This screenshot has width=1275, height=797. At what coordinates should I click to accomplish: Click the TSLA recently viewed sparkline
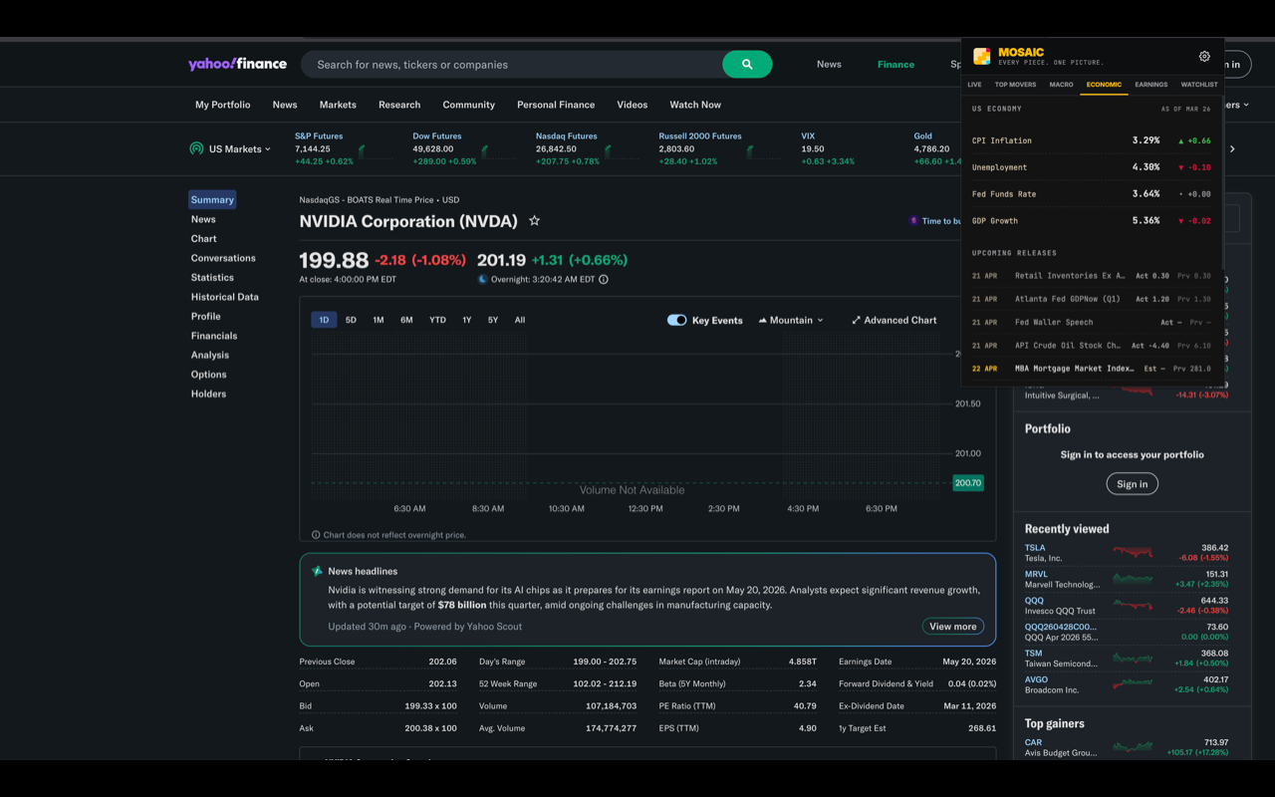coord(1133,552)
